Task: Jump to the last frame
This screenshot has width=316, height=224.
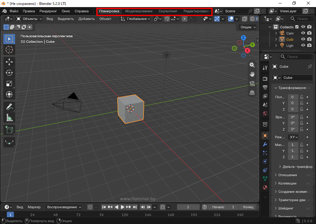Action: pos(135,207)
